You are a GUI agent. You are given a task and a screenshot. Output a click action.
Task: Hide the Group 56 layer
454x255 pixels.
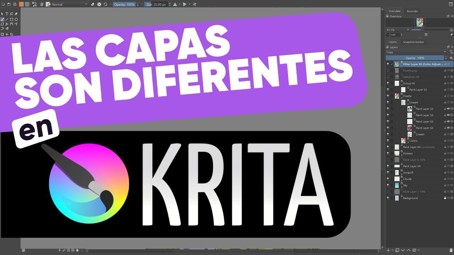388,83
